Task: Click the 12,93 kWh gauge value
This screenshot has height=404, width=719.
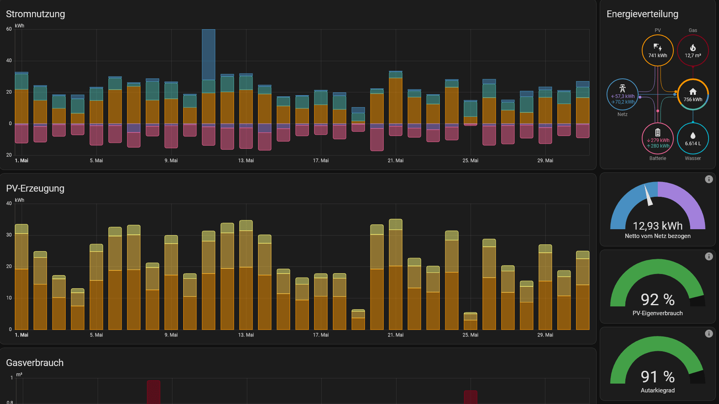Action: (658, 226)
